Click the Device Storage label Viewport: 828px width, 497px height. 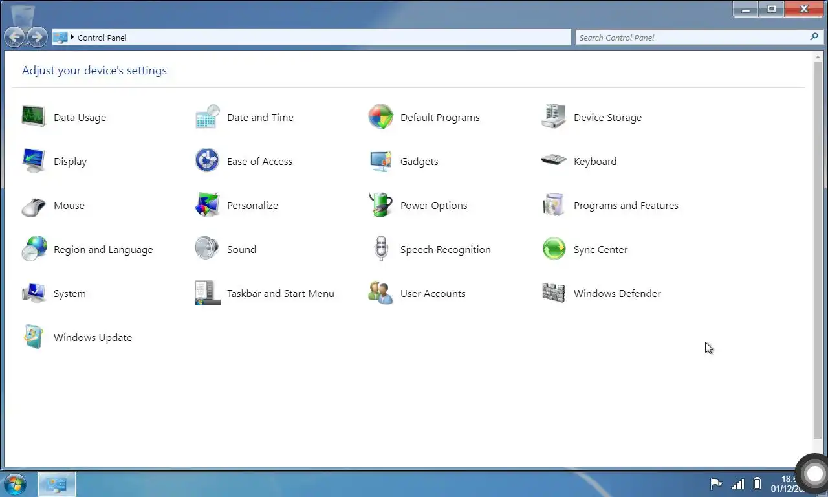tap(607, 118)
